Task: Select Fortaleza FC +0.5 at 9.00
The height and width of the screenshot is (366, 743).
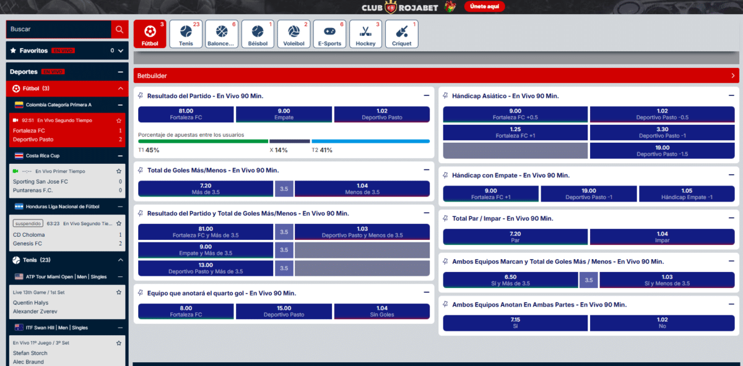Action: [x=515, y=114]
